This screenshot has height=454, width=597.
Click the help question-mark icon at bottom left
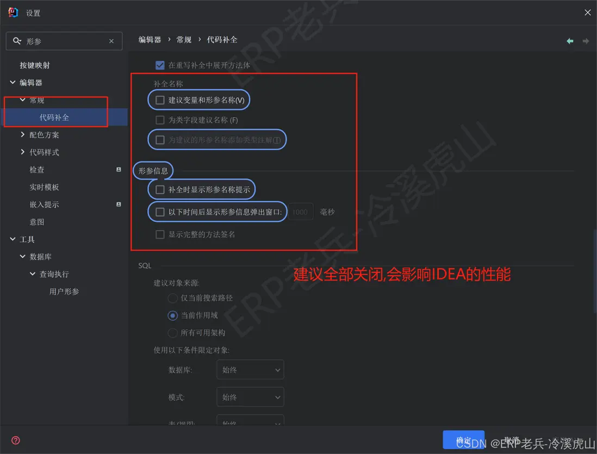(x=14, y=440)
